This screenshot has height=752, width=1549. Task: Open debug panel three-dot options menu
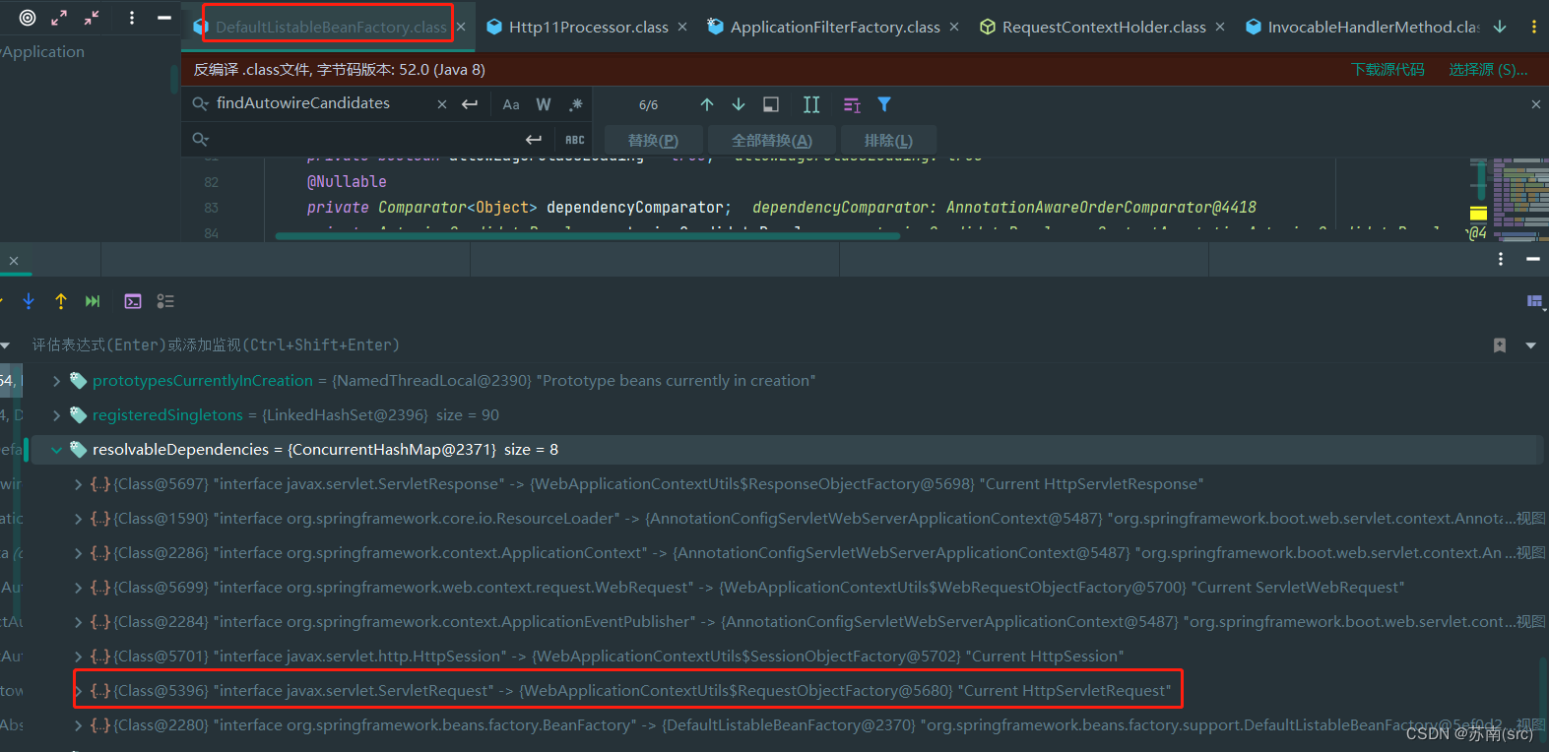coord(1501,259)
